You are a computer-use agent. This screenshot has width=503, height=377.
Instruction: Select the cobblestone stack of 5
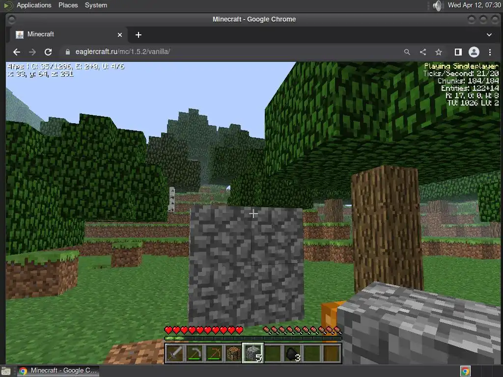click(253, 353)
